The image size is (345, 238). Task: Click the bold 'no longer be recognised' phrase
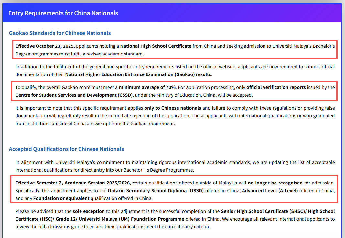[275, 183]
